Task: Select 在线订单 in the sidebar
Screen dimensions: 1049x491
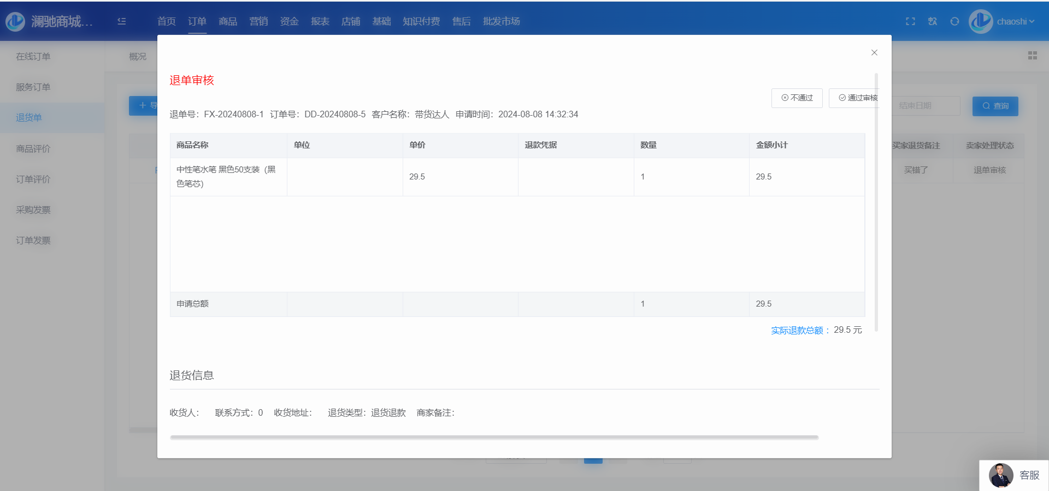Action: point(33,57)
